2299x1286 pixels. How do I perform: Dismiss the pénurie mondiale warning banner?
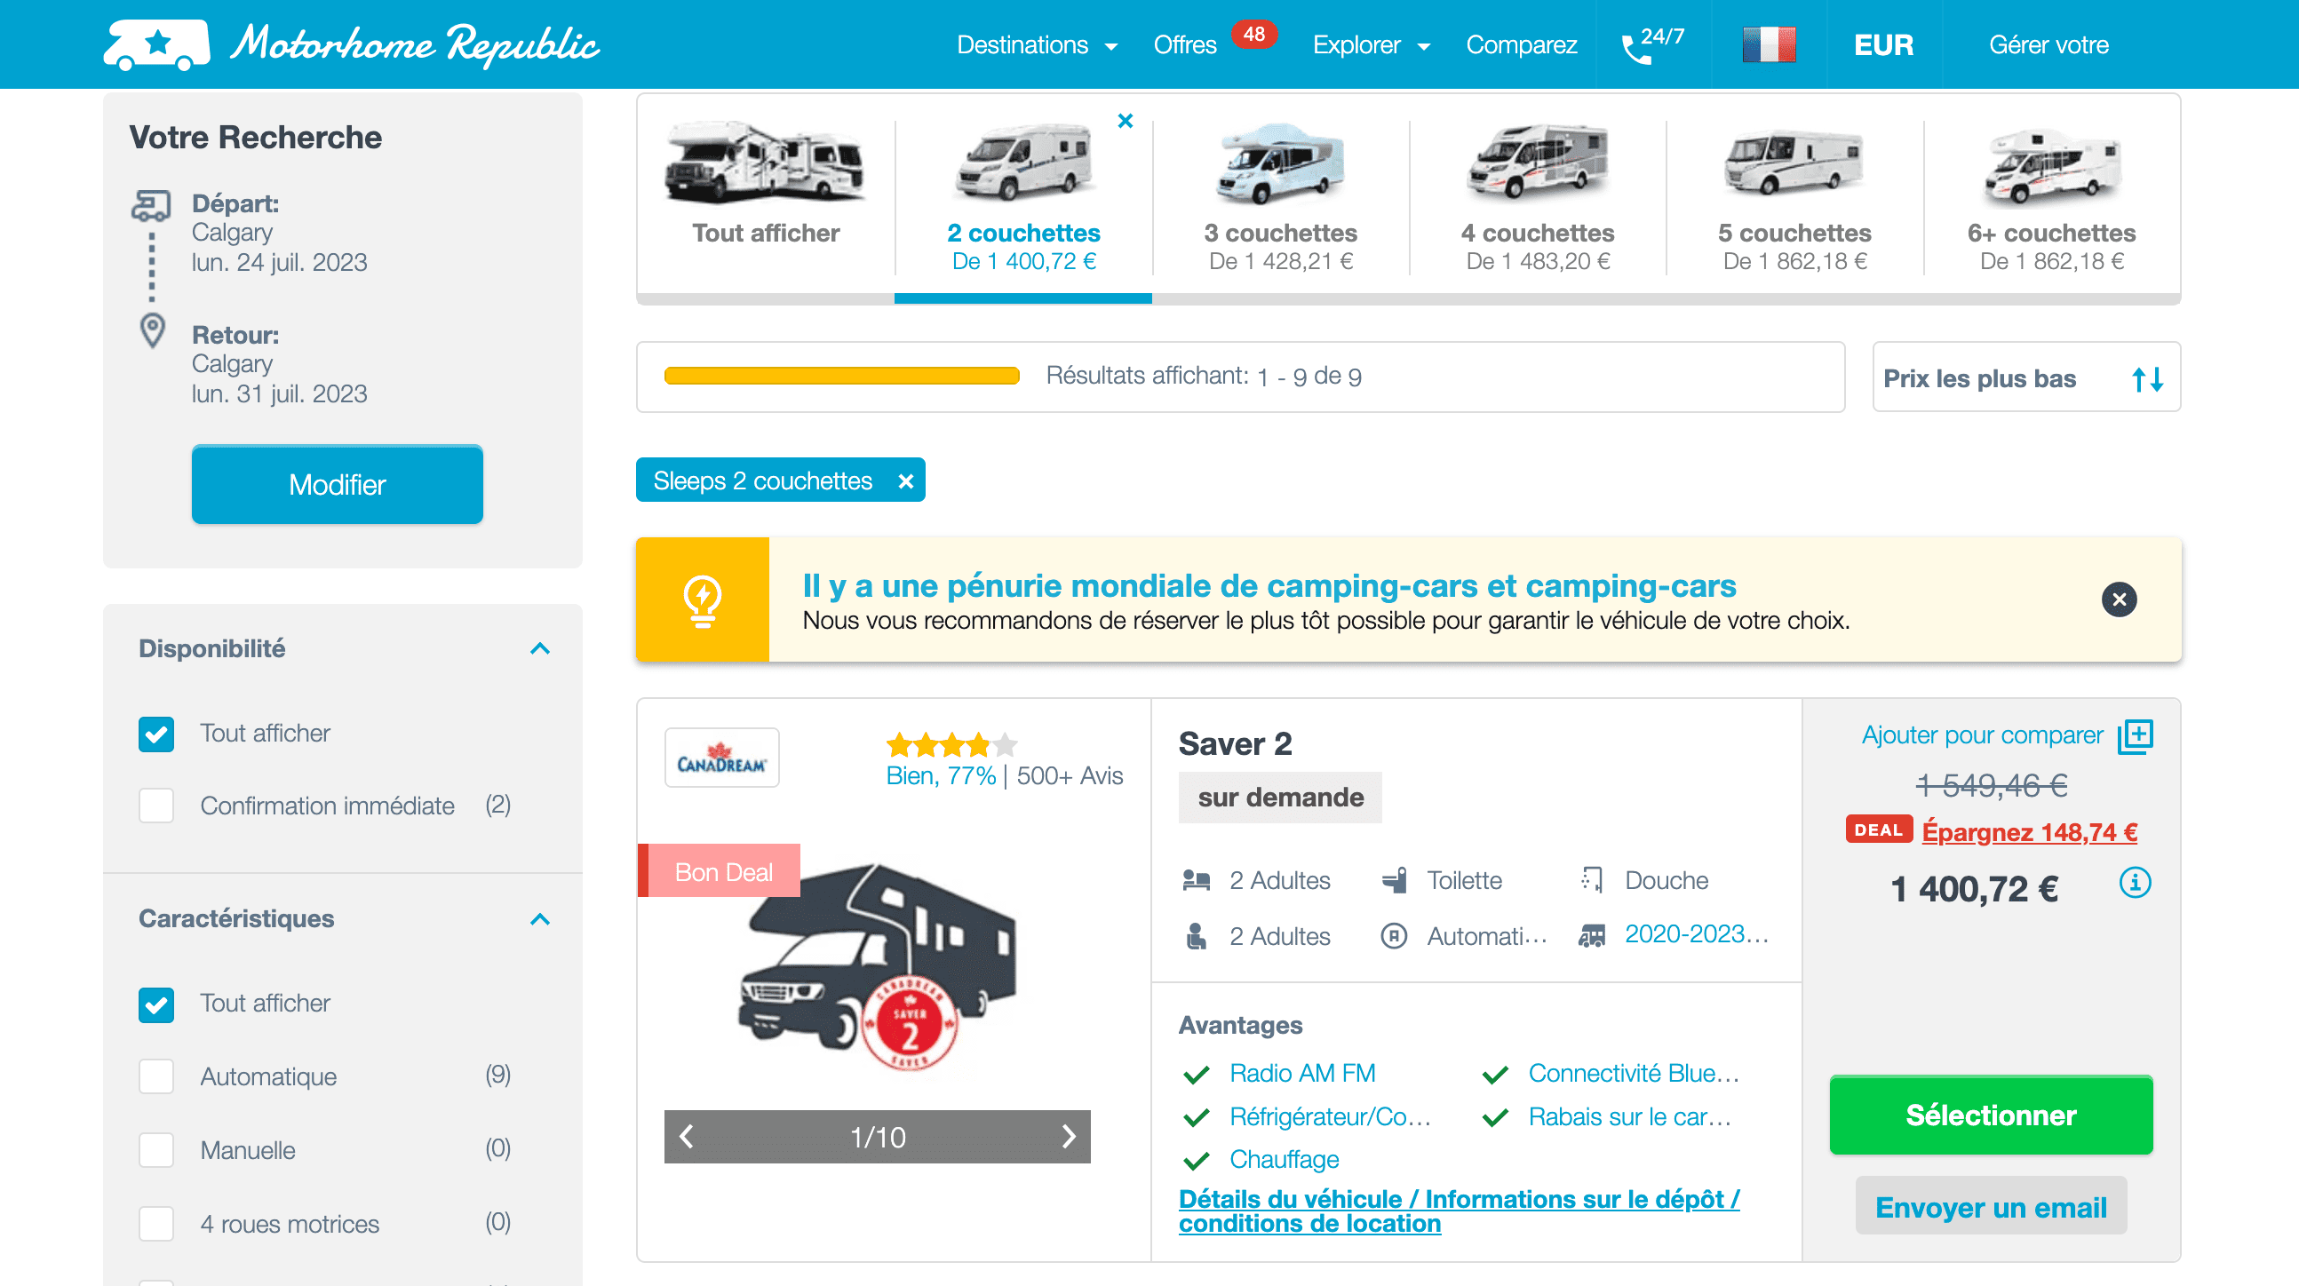coord(2119,599)
